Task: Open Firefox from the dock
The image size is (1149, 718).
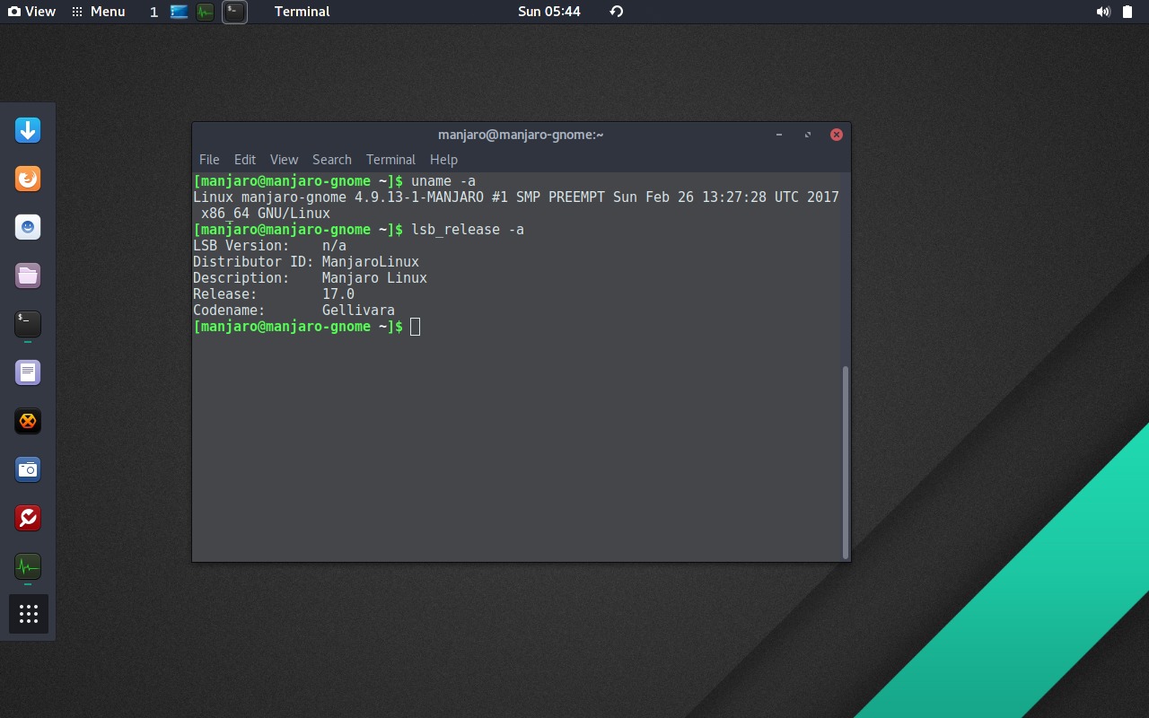Action: coord(27,178)
